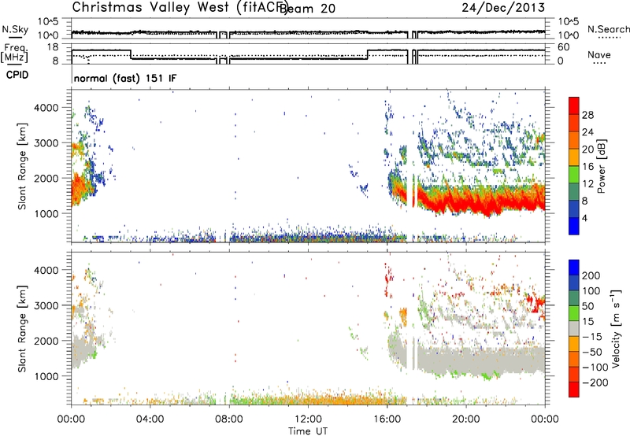Select the '-15' velocity colorbar label
This screenshot has width=630, height=436.
tap(592, 336)
